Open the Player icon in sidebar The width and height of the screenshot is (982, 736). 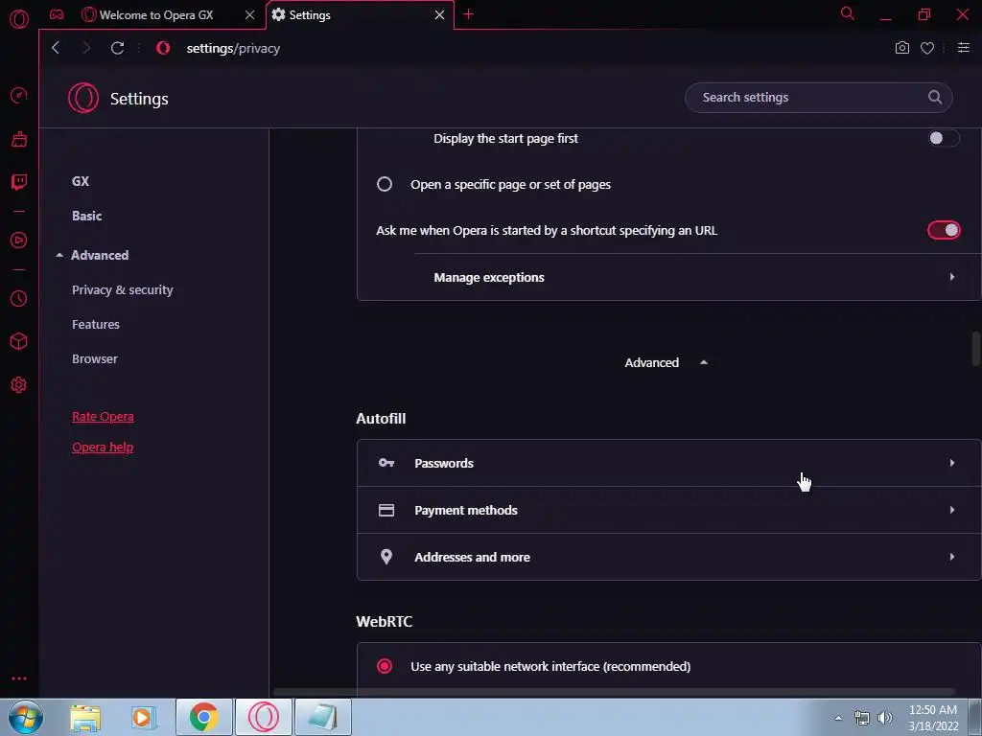click(x=19, y=241)
